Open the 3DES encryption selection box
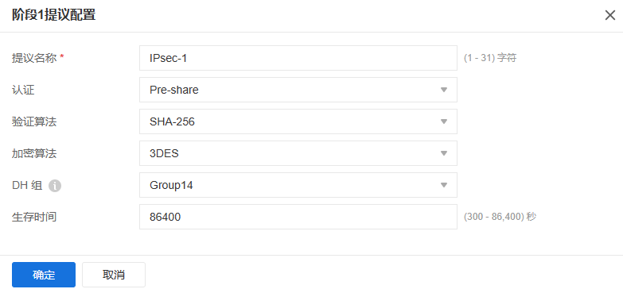623x289 pixels. (298, 153)
